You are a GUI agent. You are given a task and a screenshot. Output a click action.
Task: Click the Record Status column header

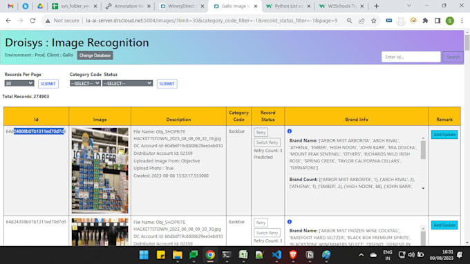pyautogui.click(x=267, y=116)
